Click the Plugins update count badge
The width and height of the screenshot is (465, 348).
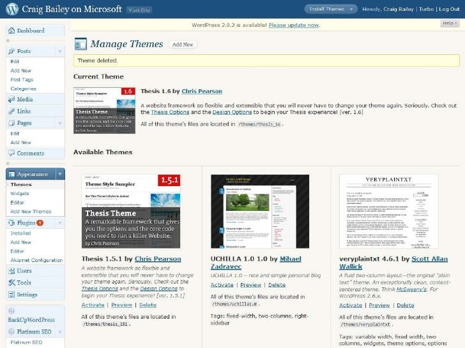(x=40, y=222)
